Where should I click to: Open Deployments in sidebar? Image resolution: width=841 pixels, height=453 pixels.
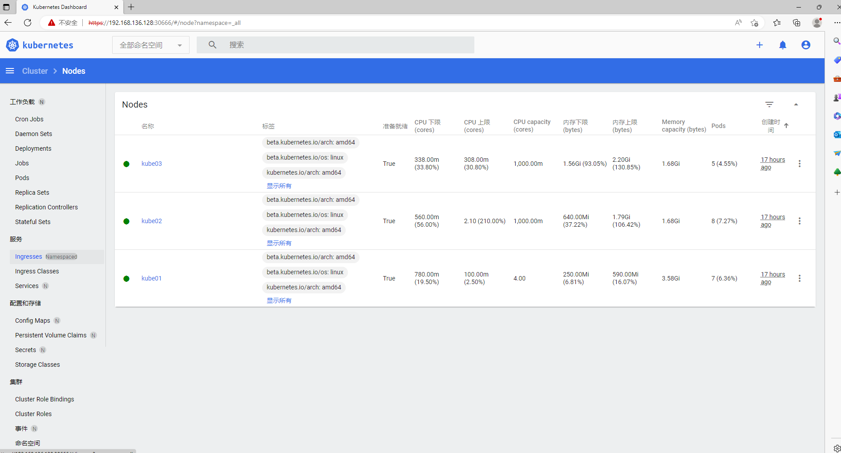(33, 148)
